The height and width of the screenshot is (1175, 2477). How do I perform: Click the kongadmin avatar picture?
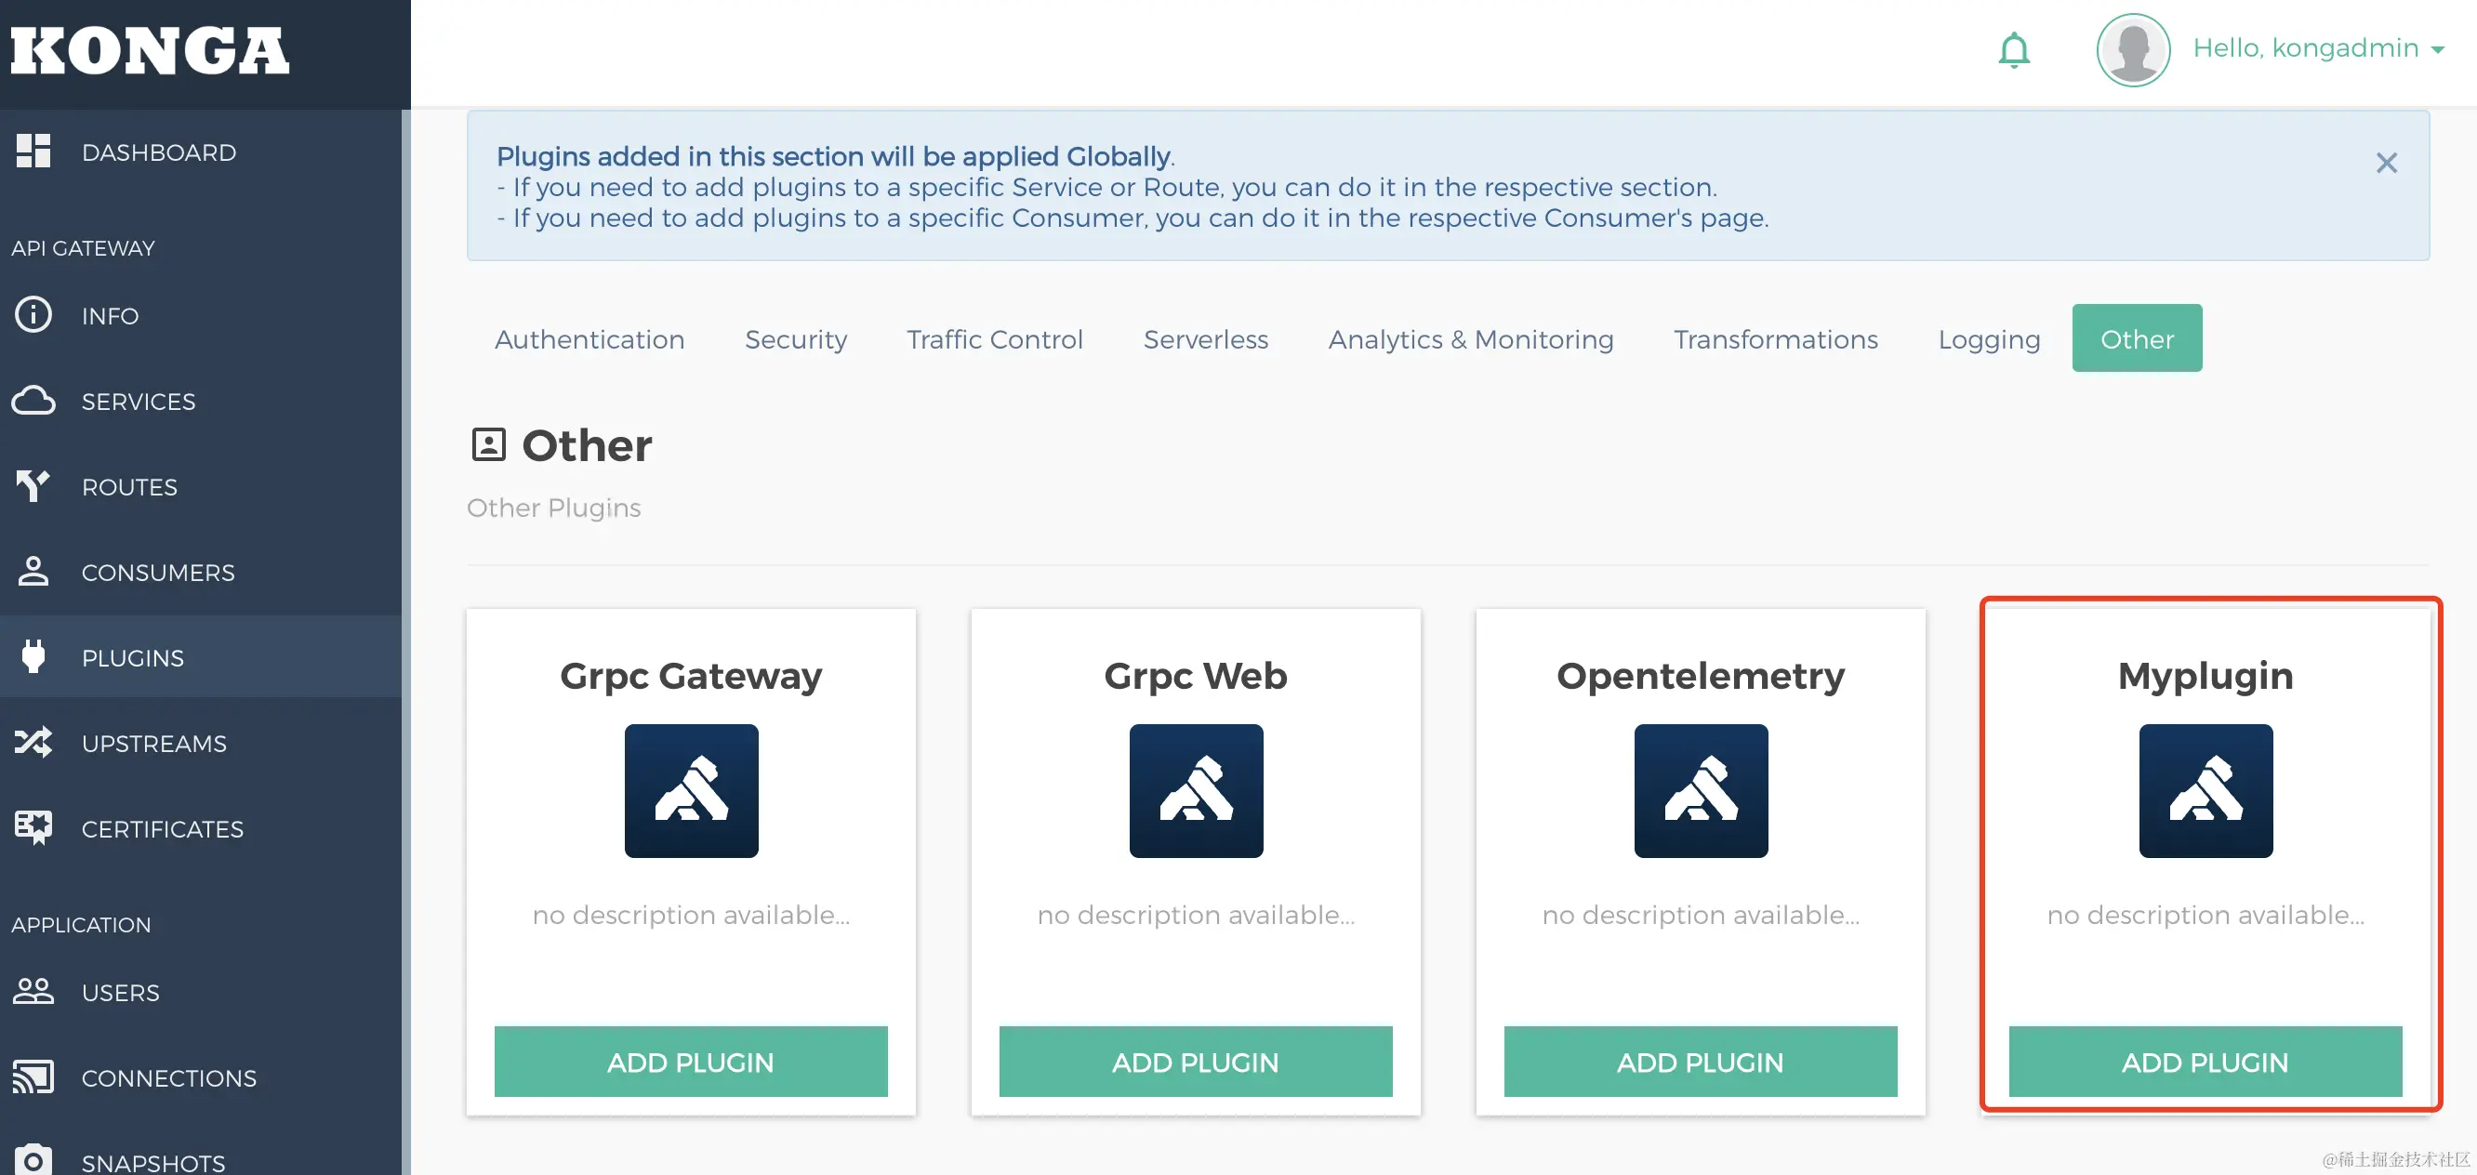point(2133,50)
